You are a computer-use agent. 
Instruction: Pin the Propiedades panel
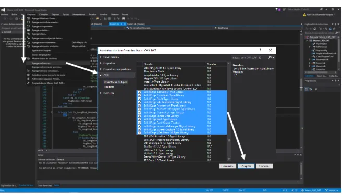(x=336, y=81)
